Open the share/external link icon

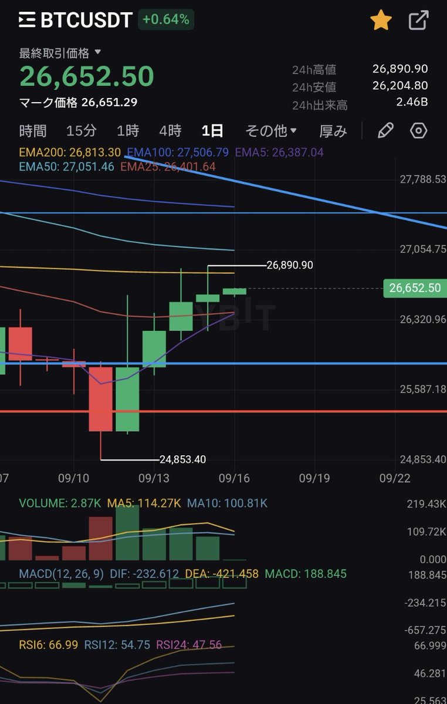[x=418, y=21]
